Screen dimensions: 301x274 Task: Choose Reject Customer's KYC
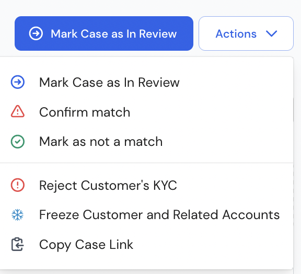147,185
